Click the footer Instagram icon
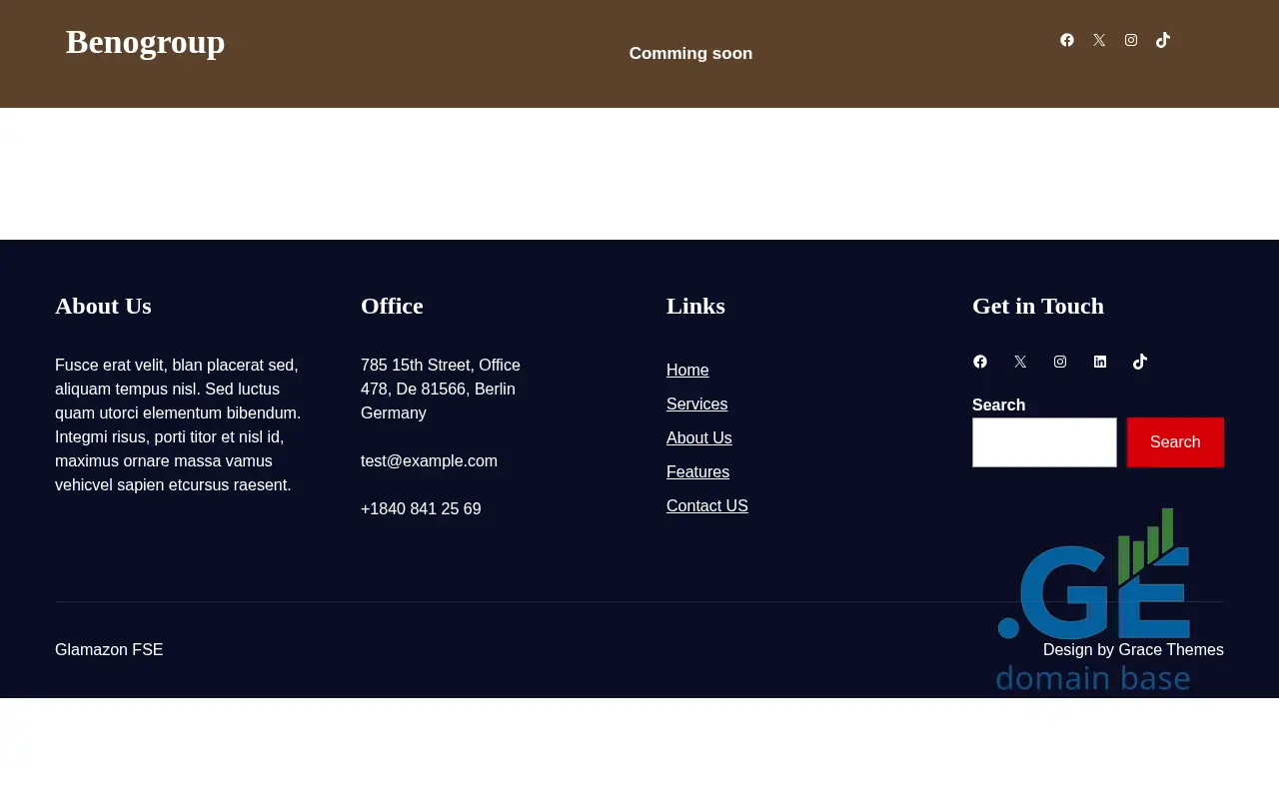The width and height of the screenshot is (1279, 799). (x=1060, y=362)
